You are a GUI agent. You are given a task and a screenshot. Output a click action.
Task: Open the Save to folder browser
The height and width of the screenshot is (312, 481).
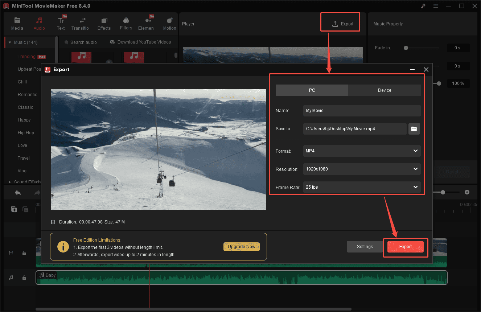tap(414, 129)
